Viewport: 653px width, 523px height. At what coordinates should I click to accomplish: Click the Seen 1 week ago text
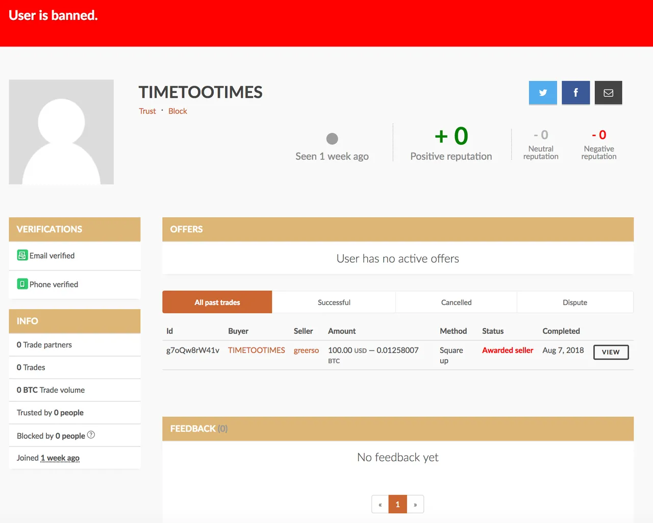tap(332, 156)
